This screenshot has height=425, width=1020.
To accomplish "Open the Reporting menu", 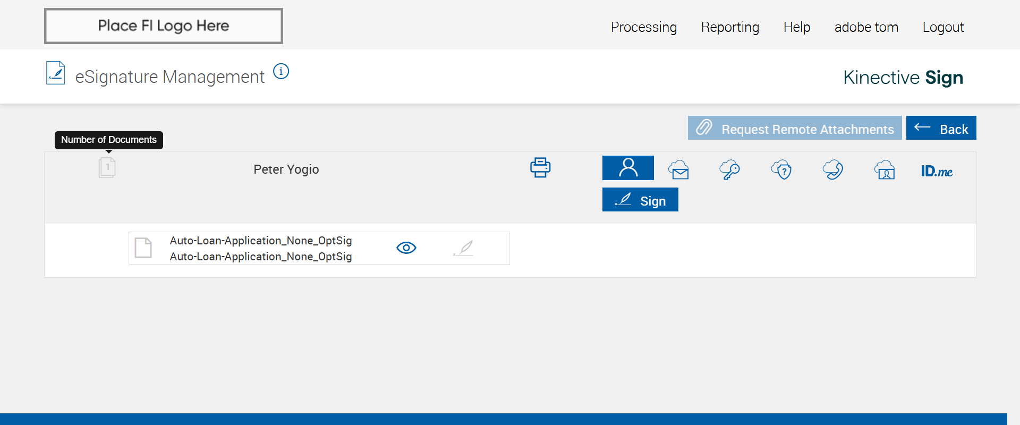I will coord(730,27).
